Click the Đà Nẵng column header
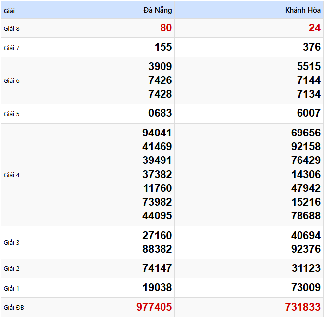Screen dimensions: 325x319 pyautogui.click(x=158, y=10)
